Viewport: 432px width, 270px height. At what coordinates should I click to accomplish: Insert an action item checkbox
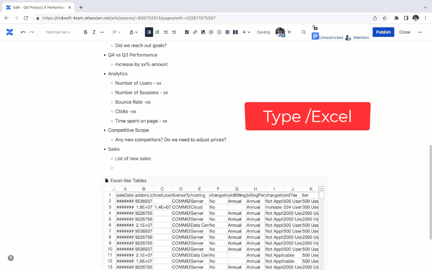click(187, 32)
